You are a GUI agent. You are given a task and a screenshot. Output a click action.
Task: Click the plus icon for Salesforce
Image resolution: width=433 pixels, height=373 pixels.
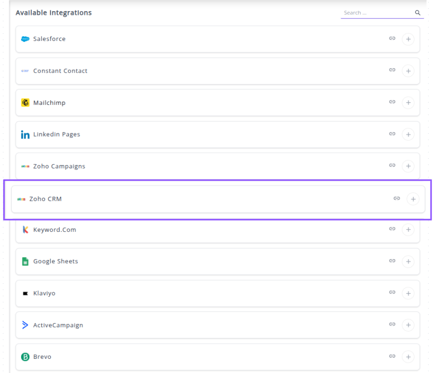point(408,39)
